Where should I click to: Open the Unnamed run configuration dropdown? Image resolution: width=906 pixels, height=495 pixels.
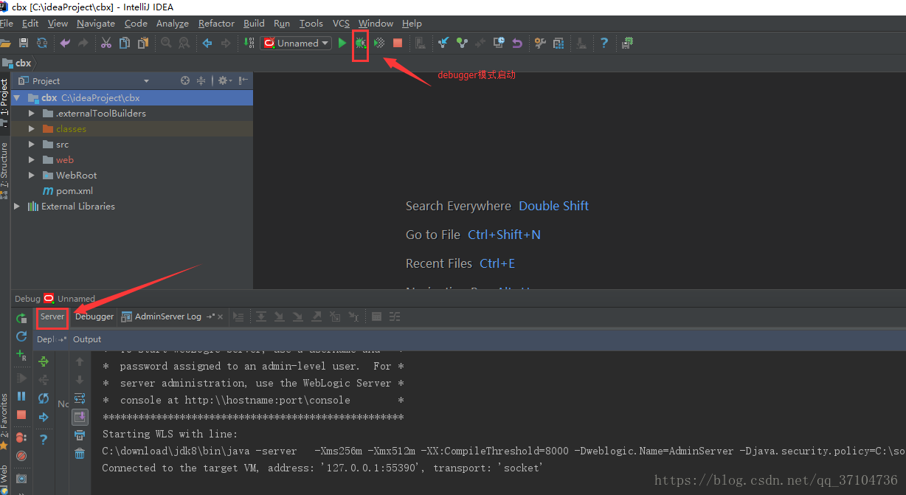click(x=296, y=43)
